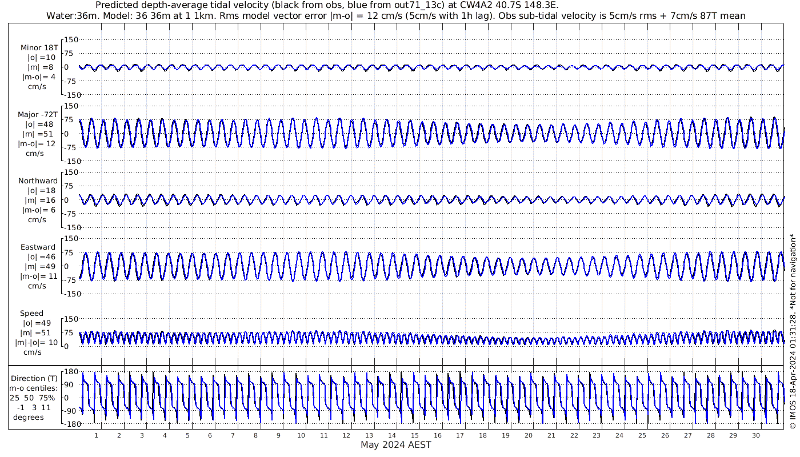Click '|m|-|o|= 10' in the Speed panel
Screen dimensions: 800x457
pyautogui.click(x=36, y=343)
